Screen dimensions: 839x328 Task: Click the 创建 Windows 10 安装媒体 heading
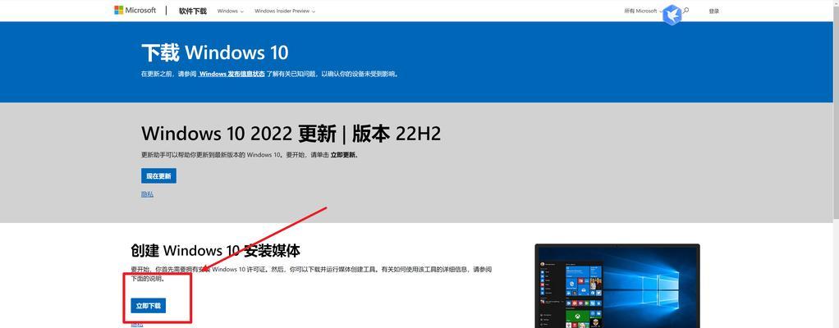[x=215, y=250]
